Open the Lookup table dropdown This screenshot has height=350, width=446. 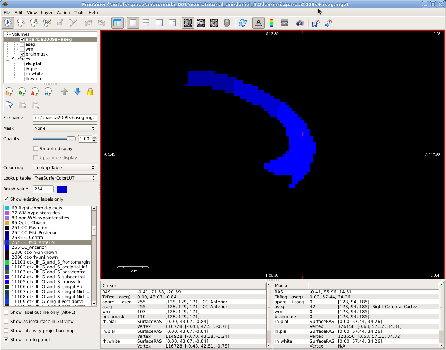click(65, 178)
